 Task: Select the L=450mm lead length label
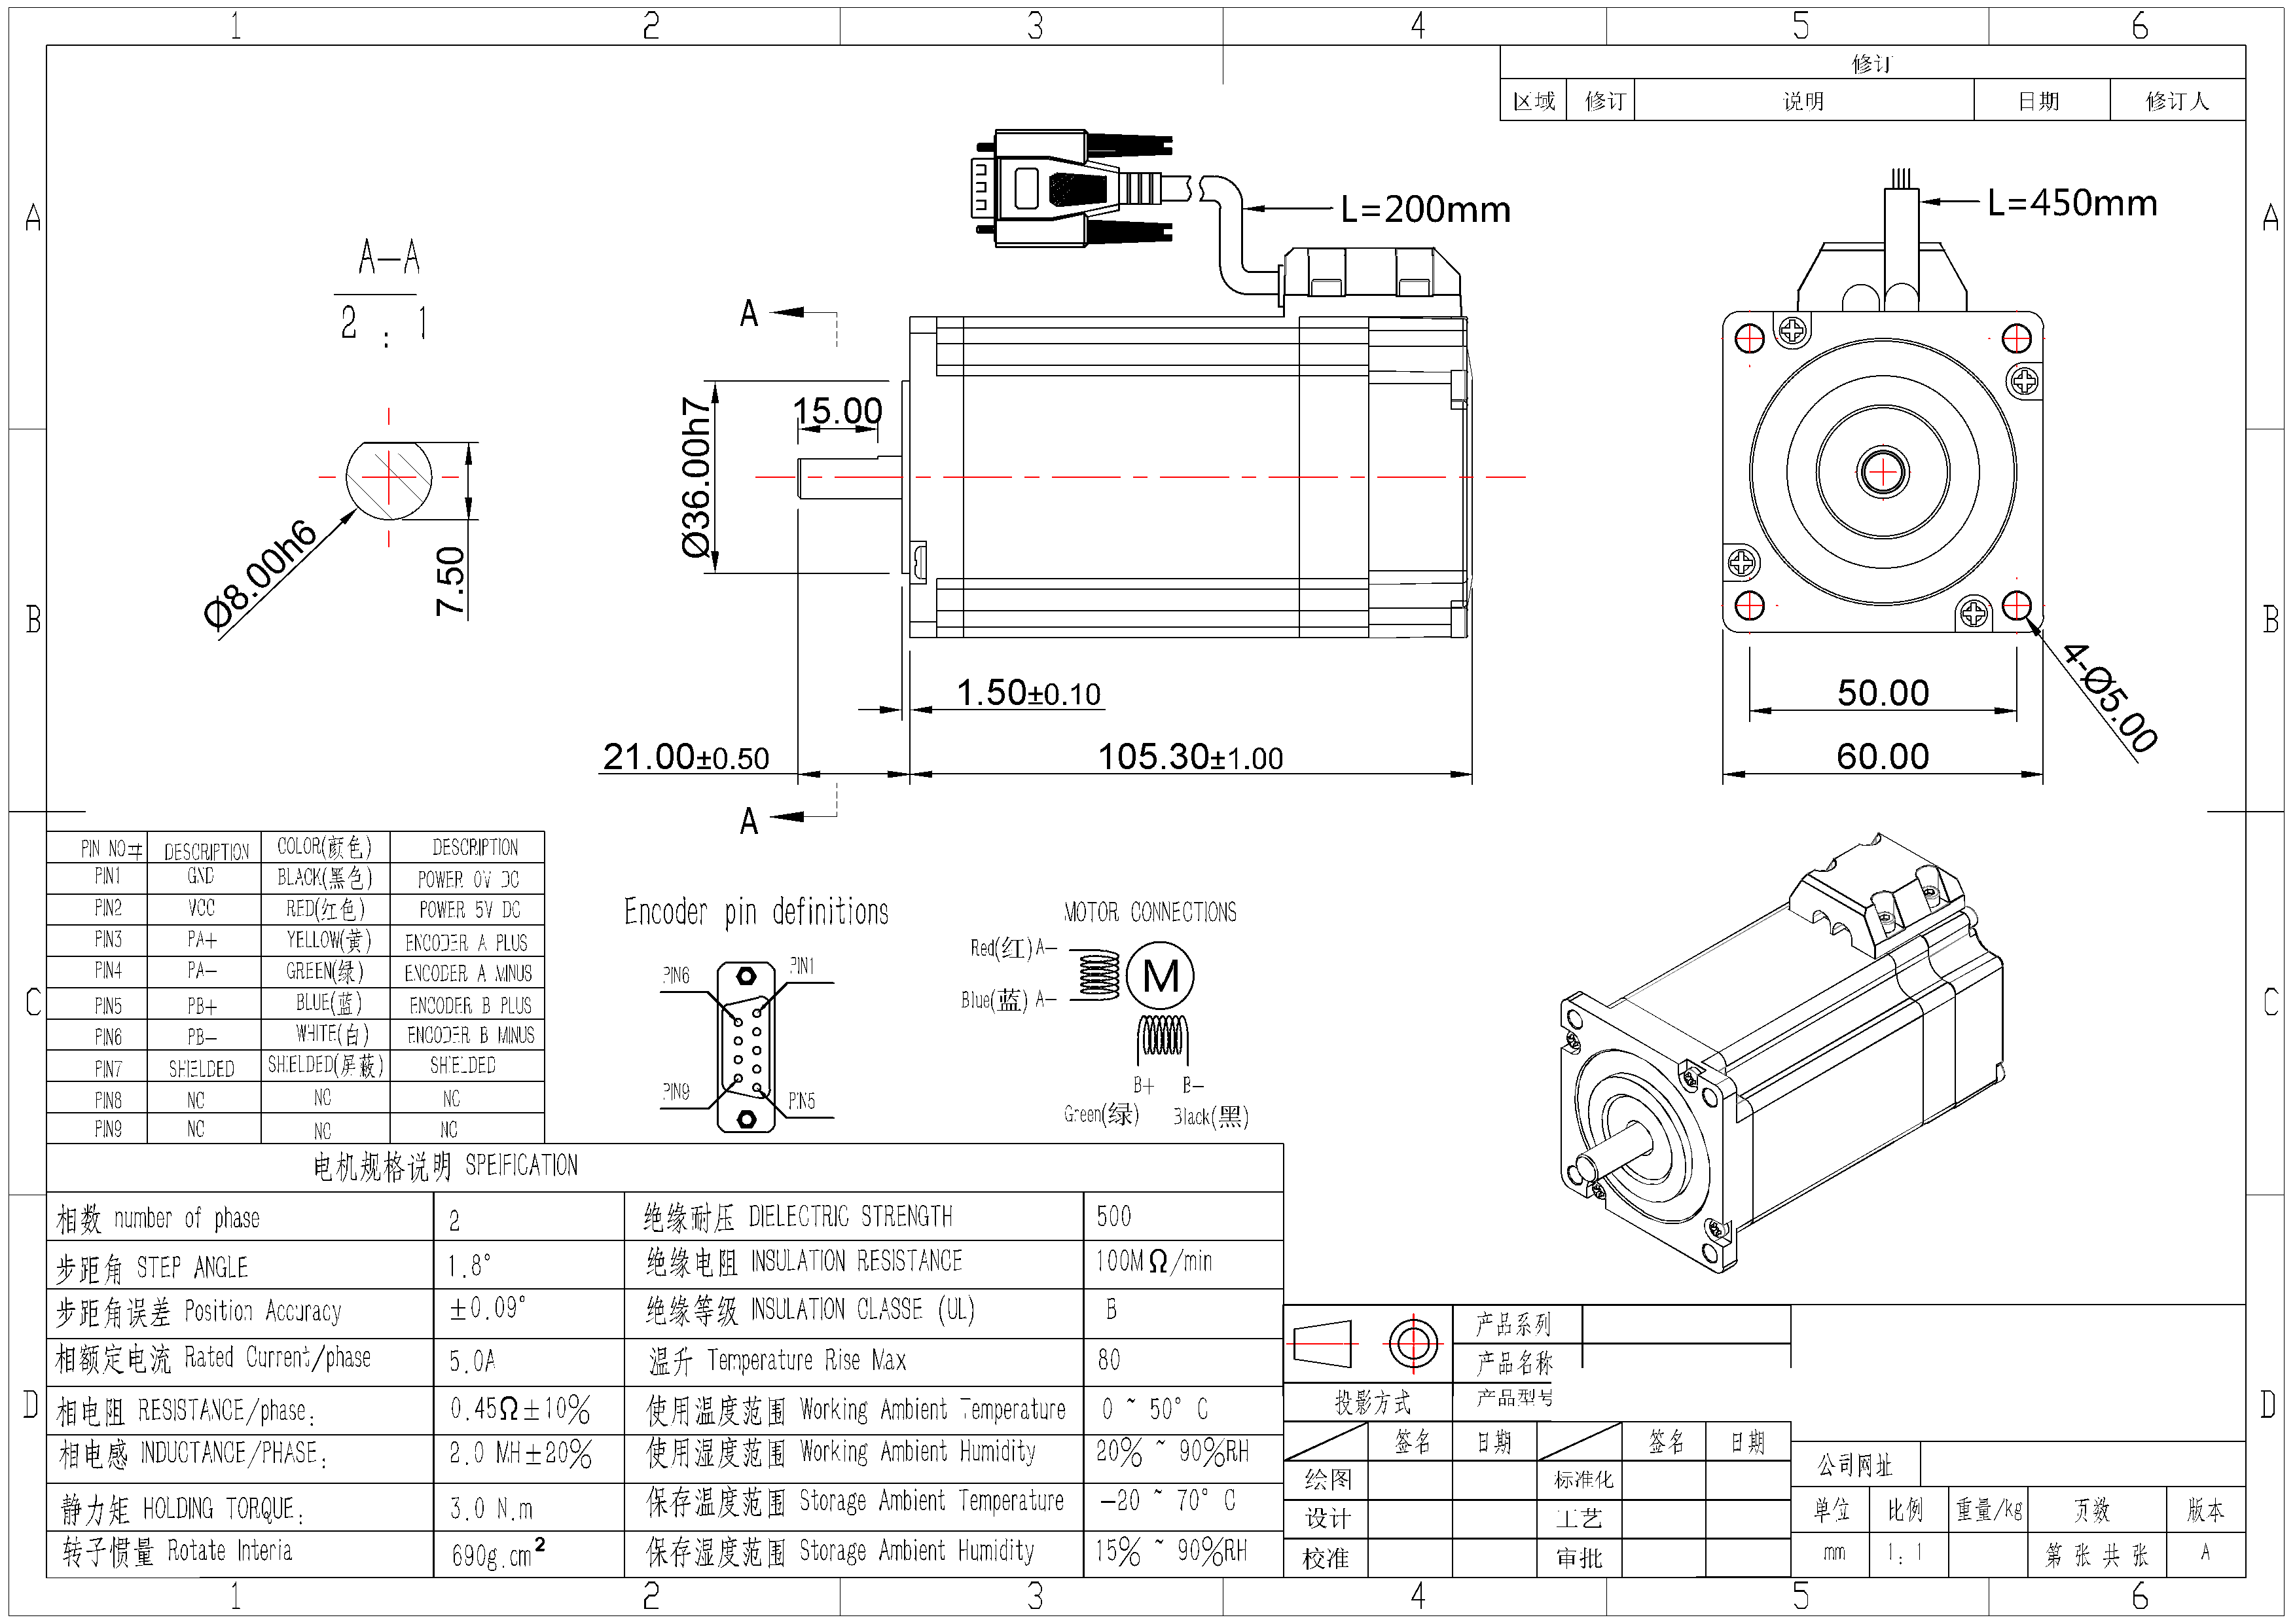2072,203
